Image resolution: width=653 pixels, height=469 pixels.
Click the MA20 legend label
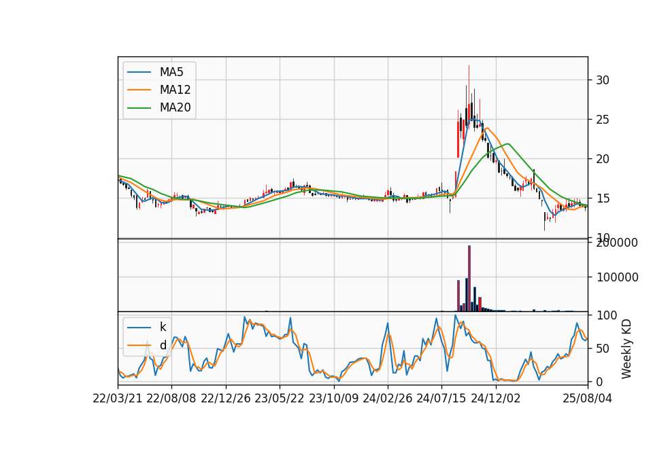tap(175, 107)
